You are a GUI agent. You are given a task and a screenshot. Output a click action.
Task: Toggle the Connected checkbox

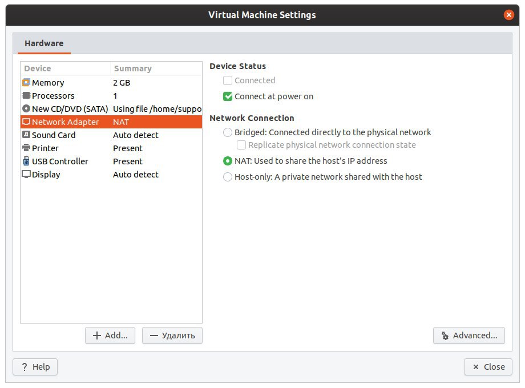(x=228, y=80)
